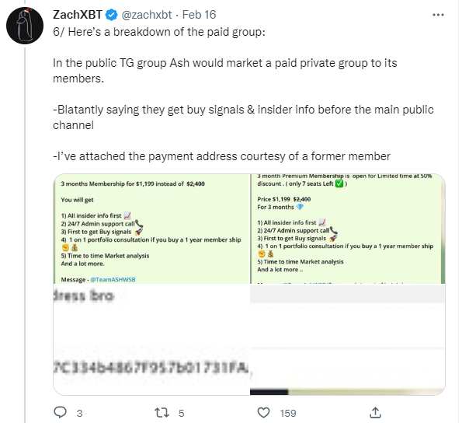Share the tweet via upload icon
This screenshot has height=423, width=469.
point(373,413)
